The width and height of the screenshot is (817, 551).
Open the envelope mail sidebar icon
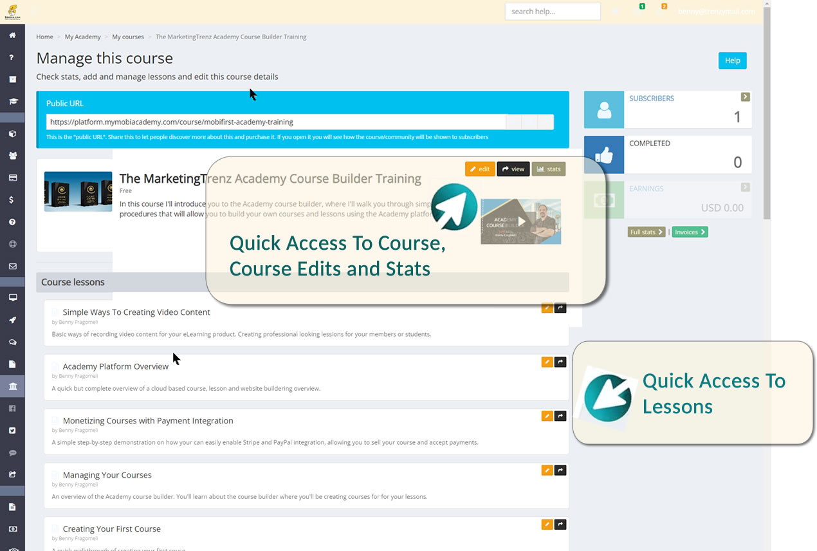12,266
